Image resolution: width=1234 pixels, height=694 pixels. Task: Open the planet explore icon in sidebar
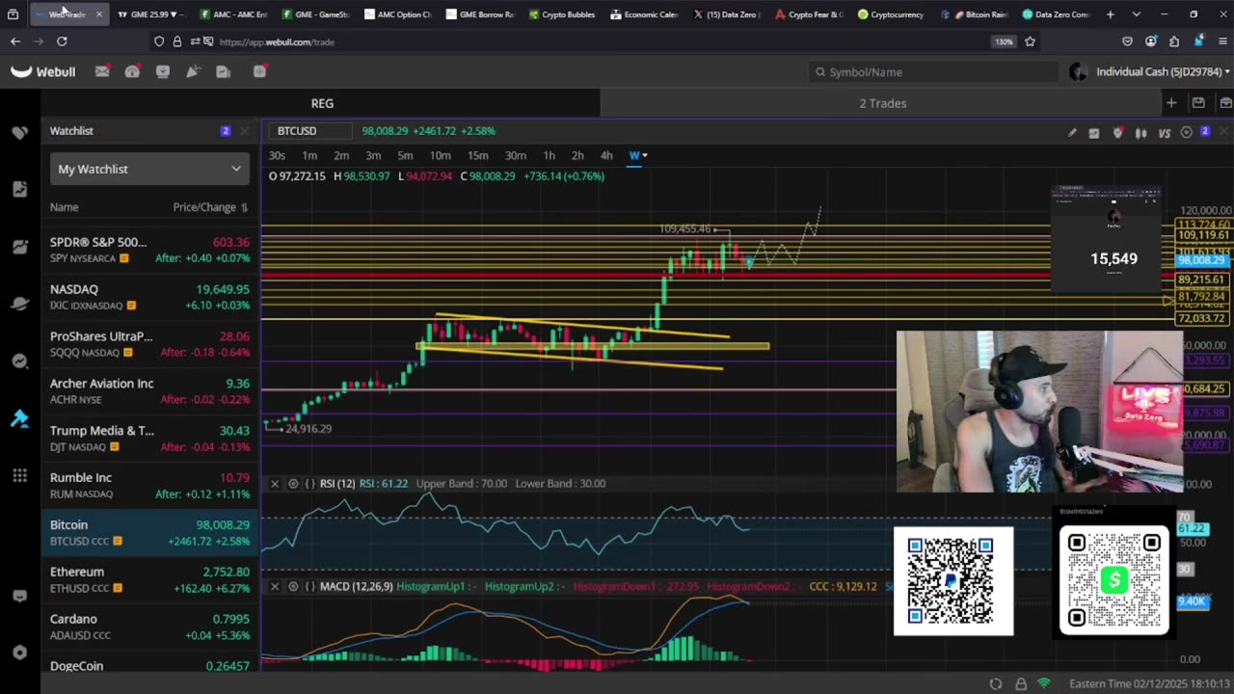click(19, 304)
